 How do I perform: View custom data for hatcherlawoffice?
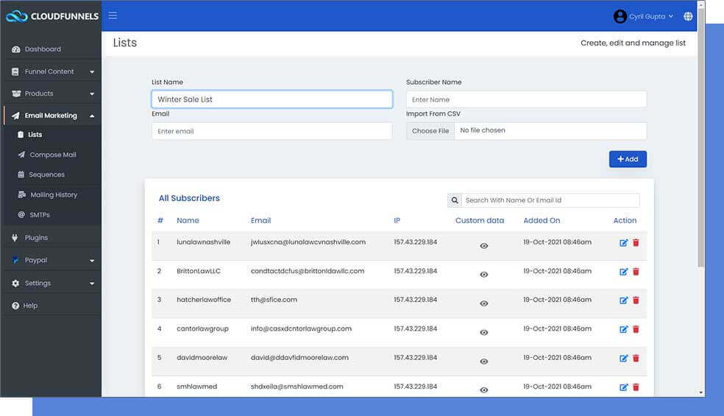tap(484, 303)
